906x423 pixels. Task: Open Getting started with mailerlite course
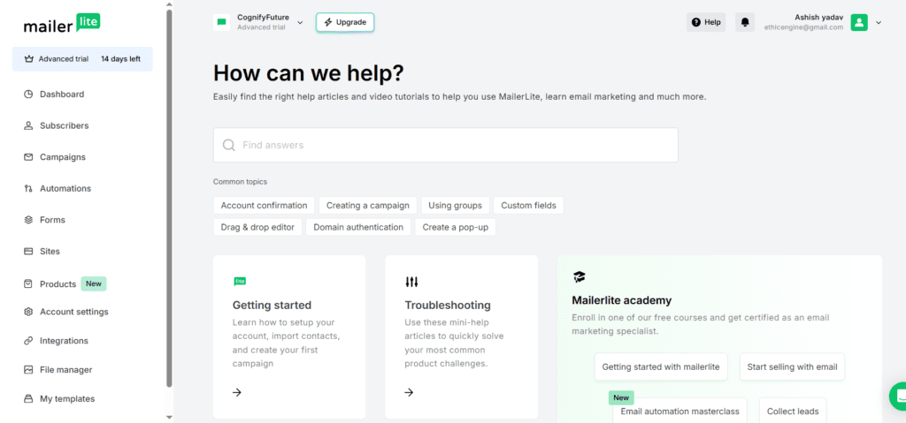[x=661, y=367]
